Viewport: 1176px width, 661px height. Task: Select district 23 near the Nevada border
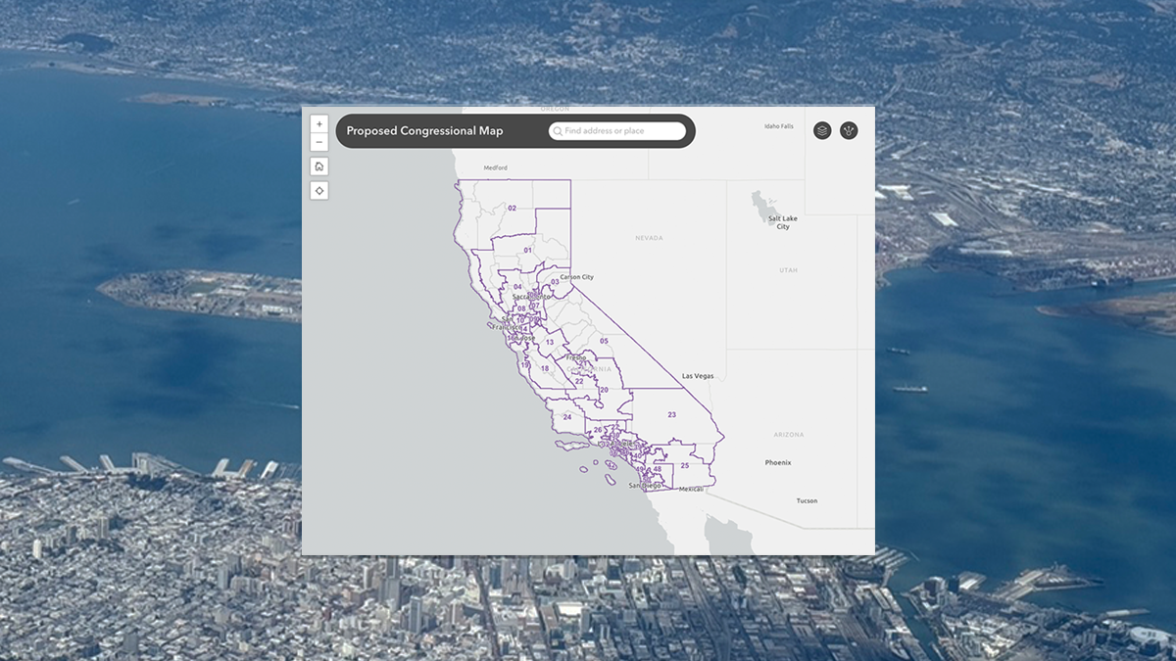(670, 414)
